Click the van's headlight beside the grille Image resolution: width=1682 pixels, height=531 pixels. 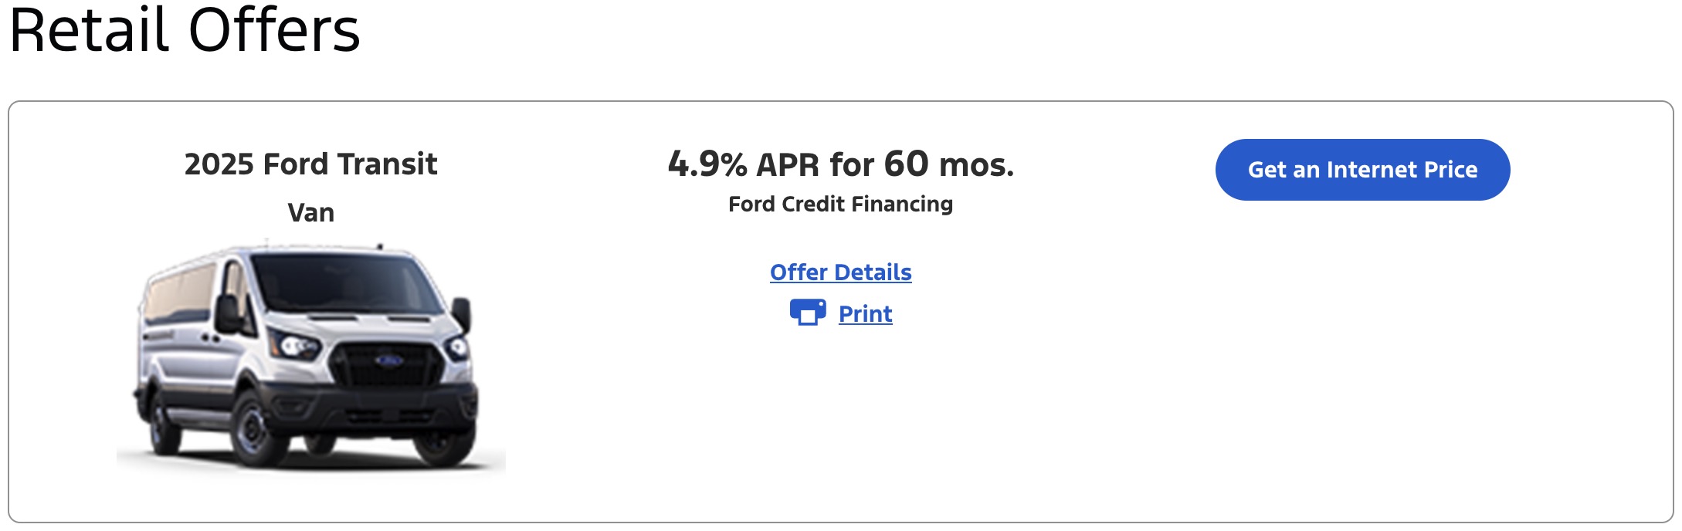coord(293,345)
